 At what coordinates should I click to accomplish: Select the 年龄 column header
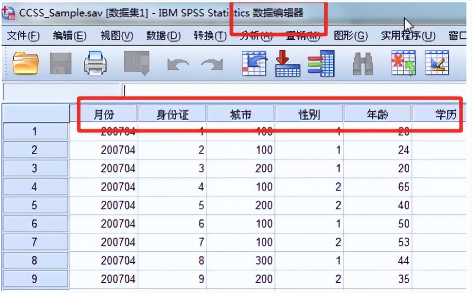tap(377, 114)
